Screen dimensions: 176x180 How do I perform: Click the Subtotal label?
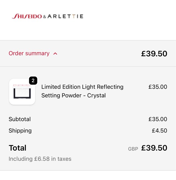point(20,119)
